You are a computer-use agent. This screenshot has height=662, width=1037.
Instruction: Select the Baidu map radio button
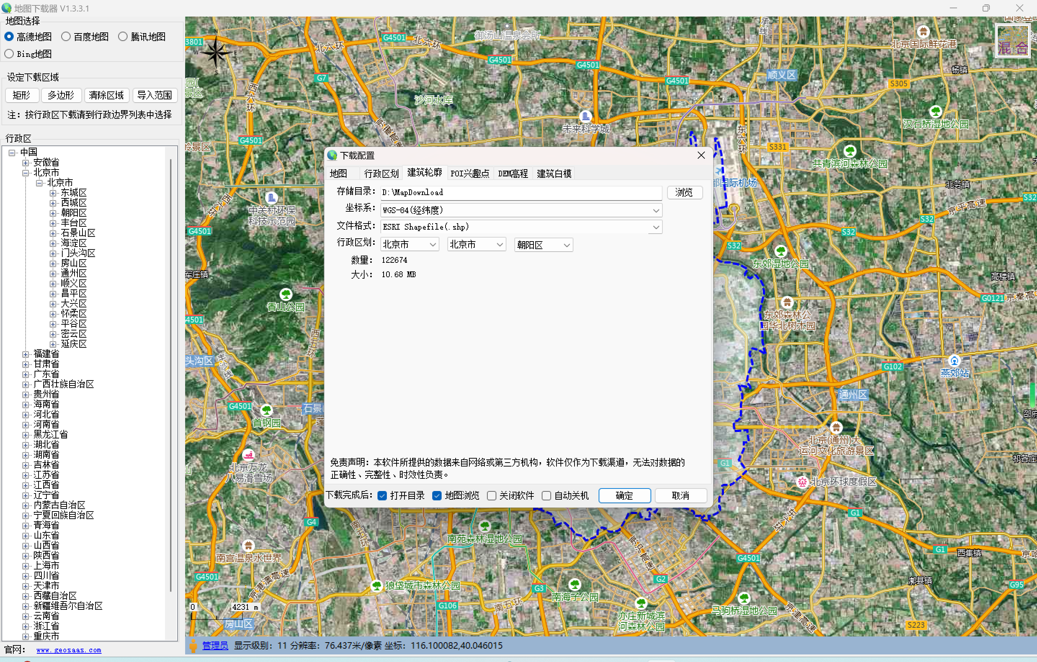tap(66, 37)
